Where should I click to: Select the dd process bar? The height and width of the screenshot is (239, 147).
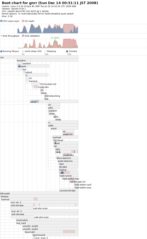(66, 146)
